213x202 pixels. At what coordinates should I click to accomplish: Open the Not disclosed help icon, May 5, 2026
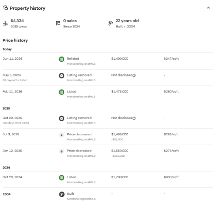tap(134, 76)
